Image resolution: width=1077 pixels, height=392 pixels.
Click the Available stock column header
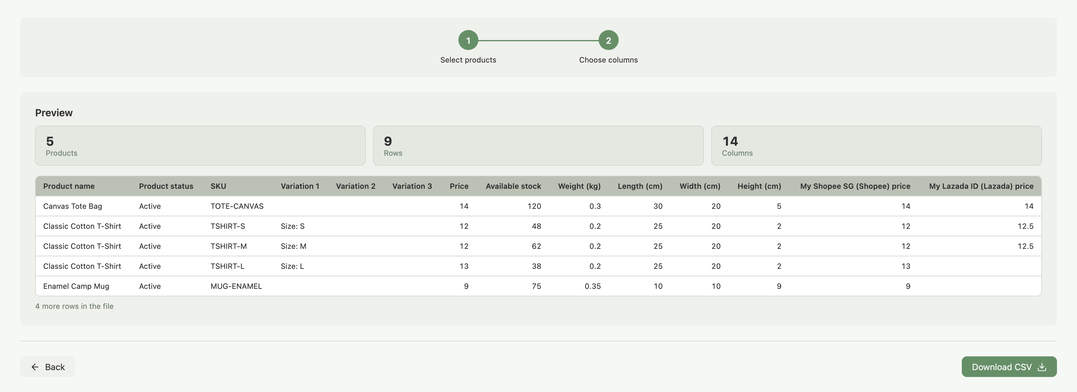pos(513,186)
